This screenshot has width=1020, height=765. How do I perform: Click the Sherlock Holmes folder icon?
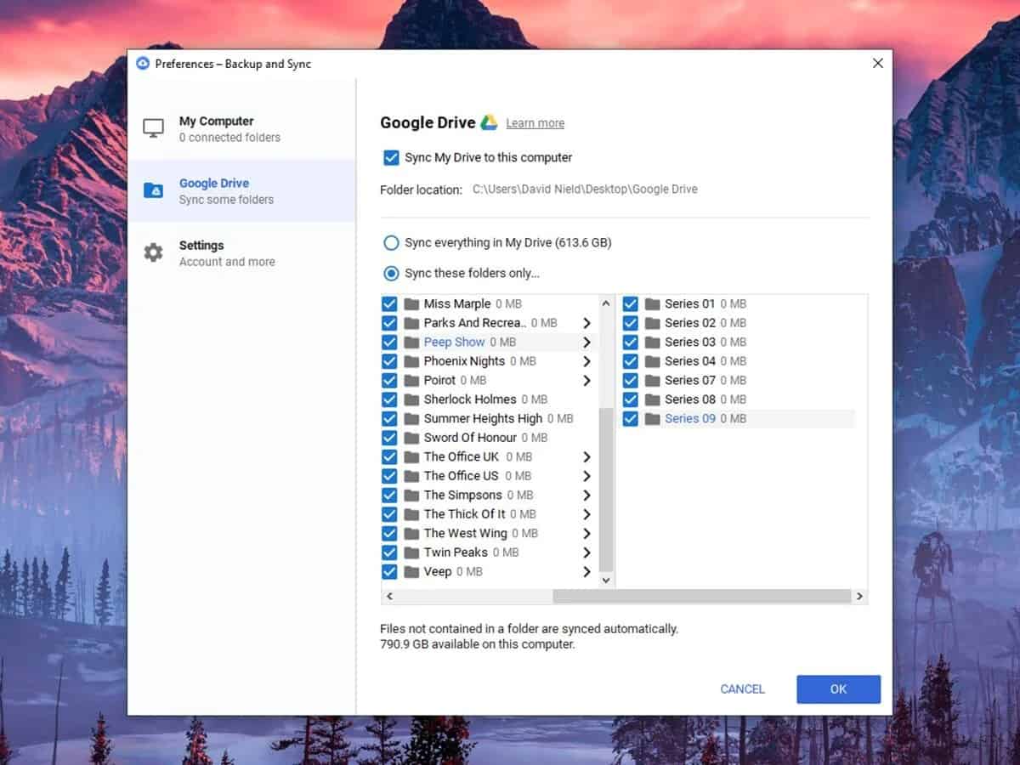(412, 399)
